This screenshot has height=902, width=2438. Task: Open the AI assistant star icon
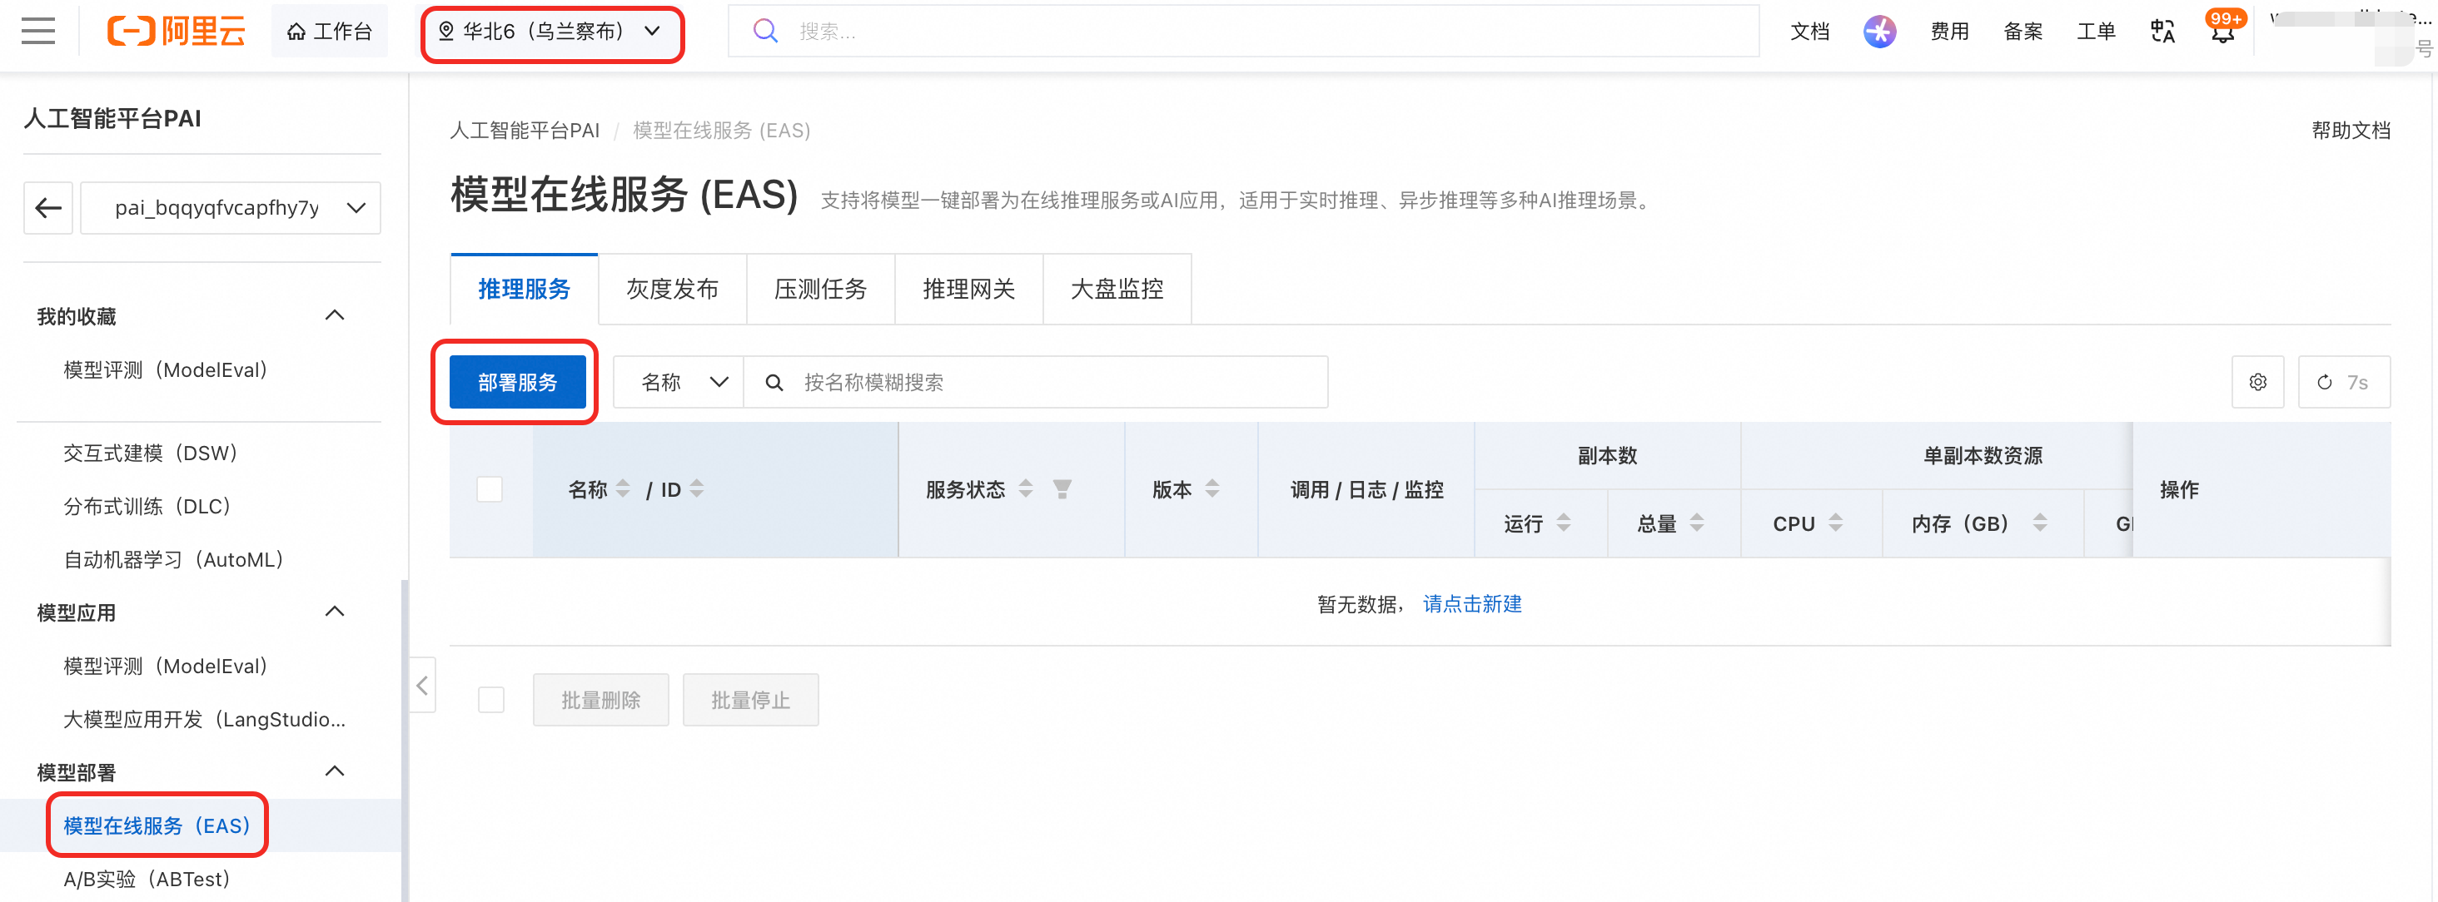click(1879, 31)
